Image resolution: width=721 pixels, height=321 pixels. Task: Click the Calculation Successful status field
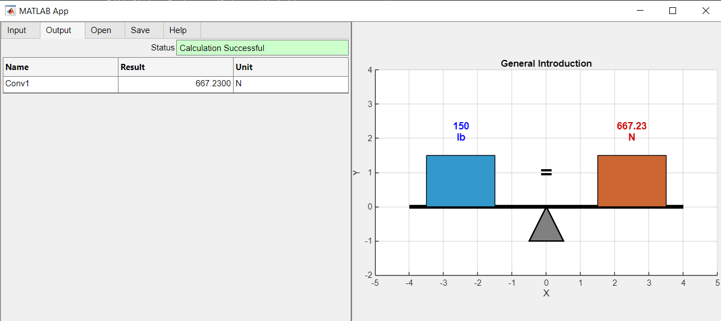[262, 48]
